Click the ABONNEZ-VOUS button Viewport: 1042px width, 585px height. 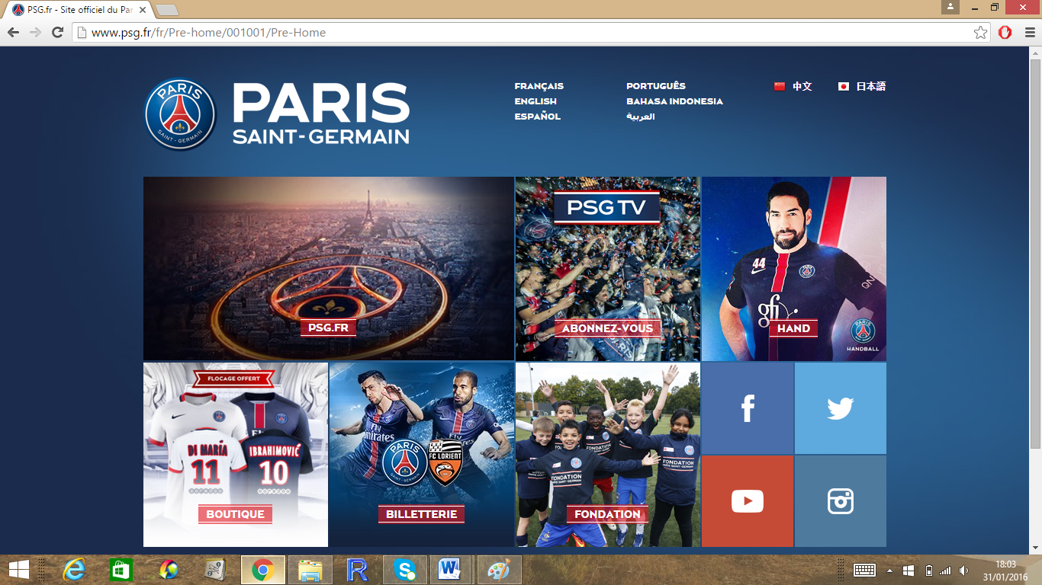tap(608, 328)
